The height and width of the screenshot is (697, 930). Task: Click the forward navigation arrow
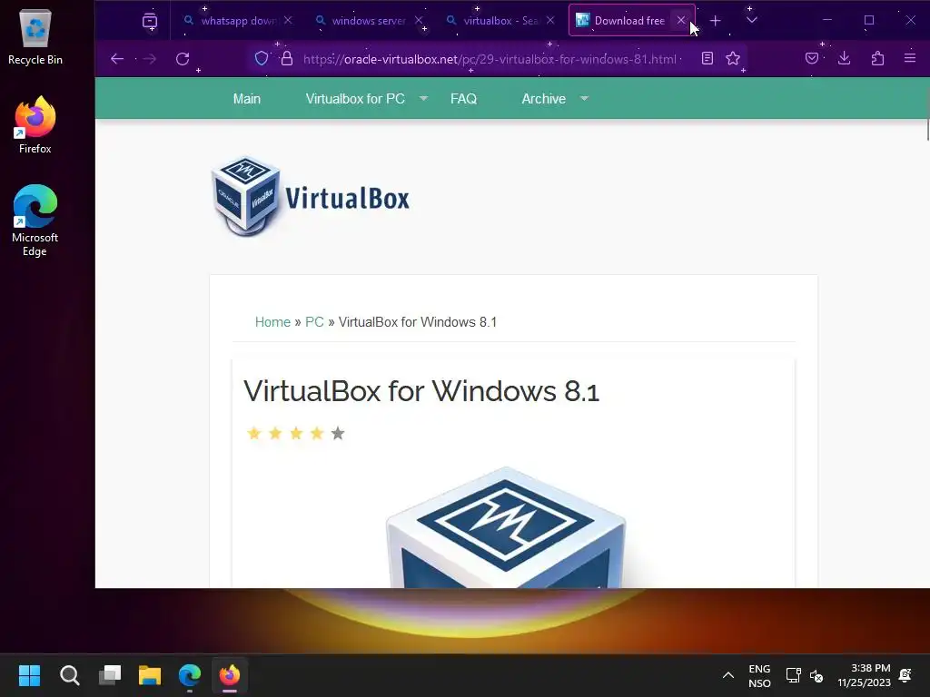point(150,59)
